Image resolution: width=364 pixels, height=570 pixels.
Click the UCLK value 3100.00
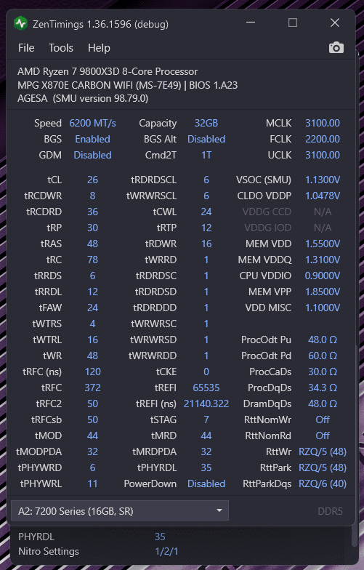(323, 156)
